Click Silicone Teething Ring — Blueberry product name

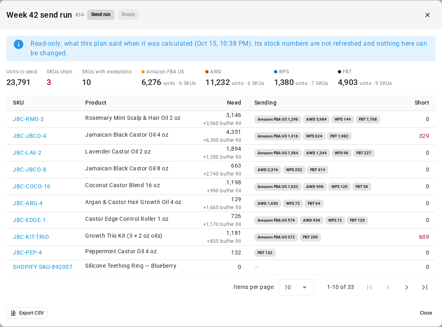click(x=131, y=266)
